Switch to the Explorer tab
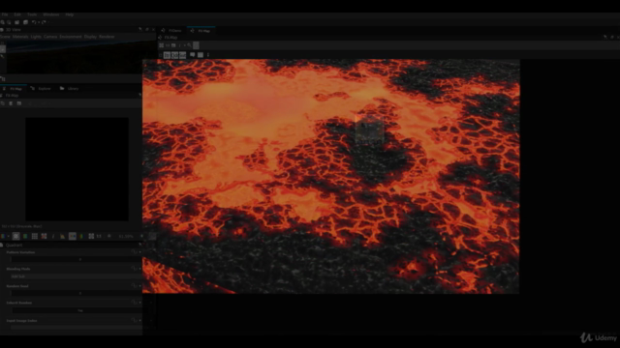The height and width of the screenshot is (348, 620). 42,89
